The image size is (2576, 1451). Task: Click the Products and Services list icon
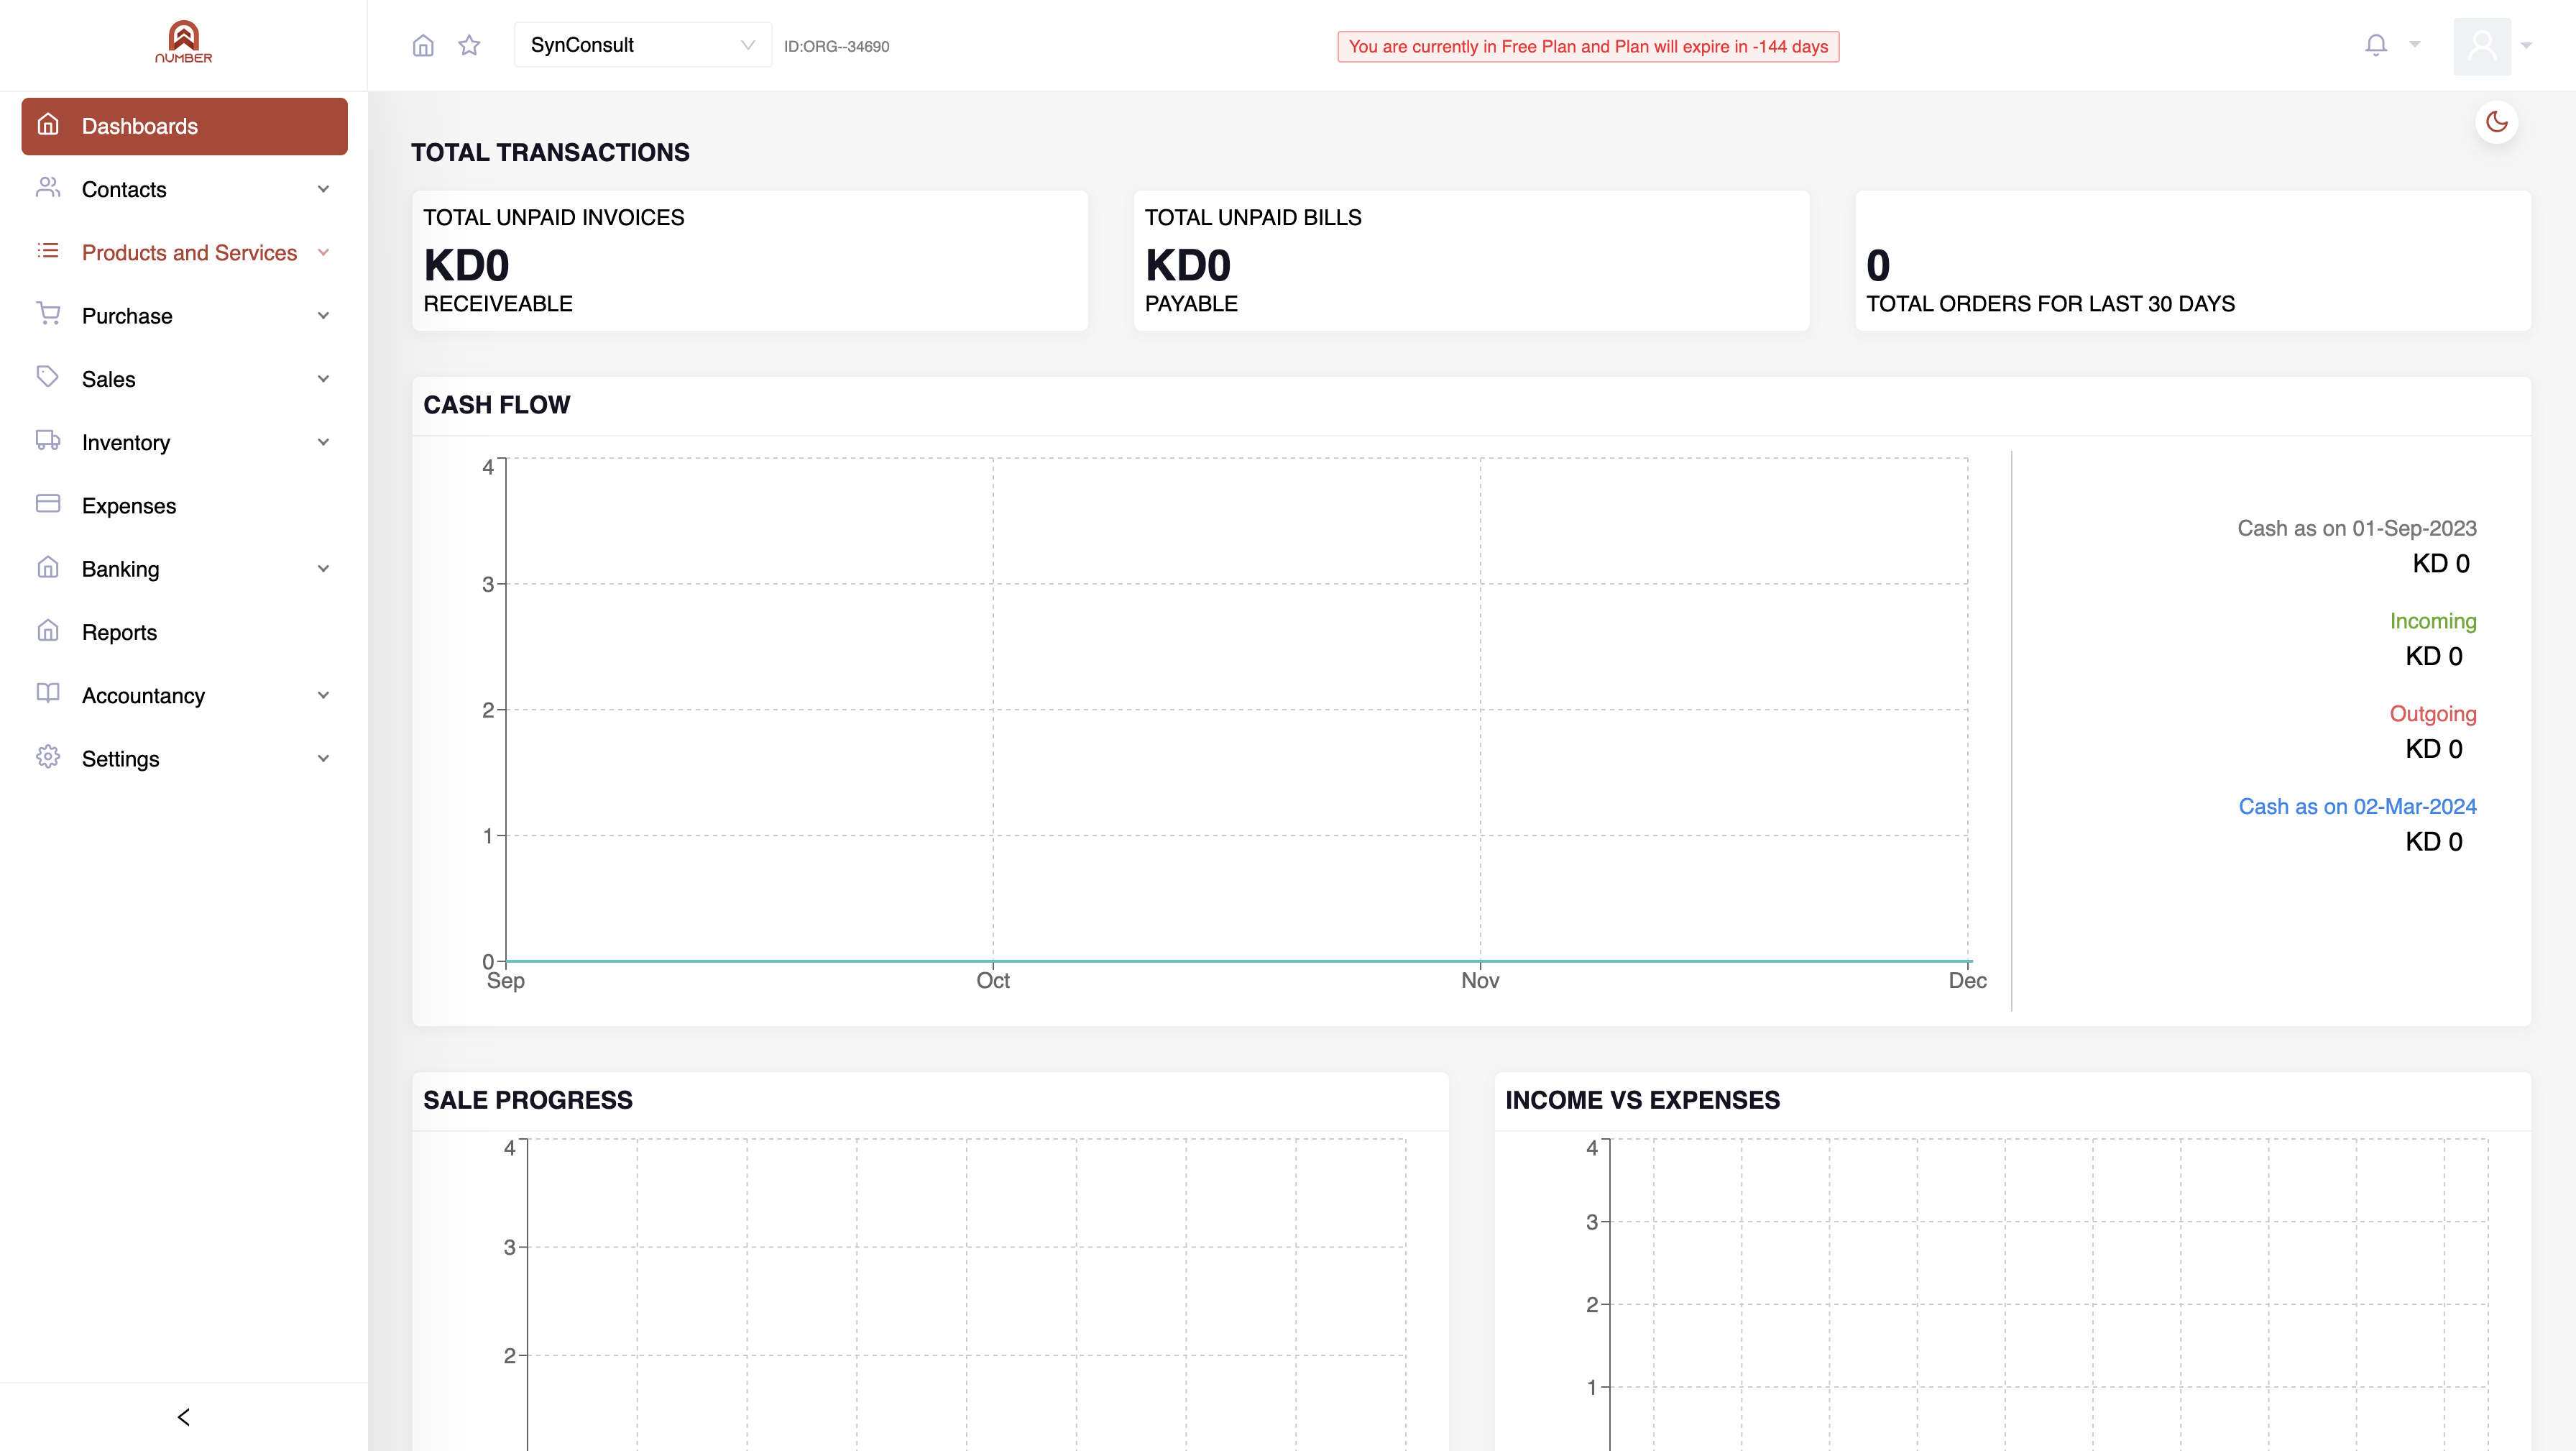pos(48,251)
